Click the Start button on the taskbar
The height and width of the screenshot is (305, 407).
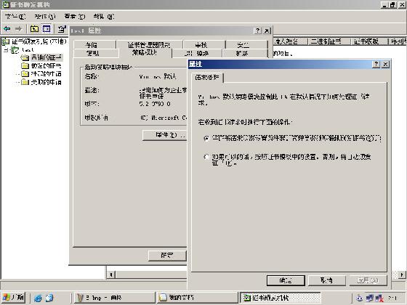pyautogui.click(x=14, y=297)
